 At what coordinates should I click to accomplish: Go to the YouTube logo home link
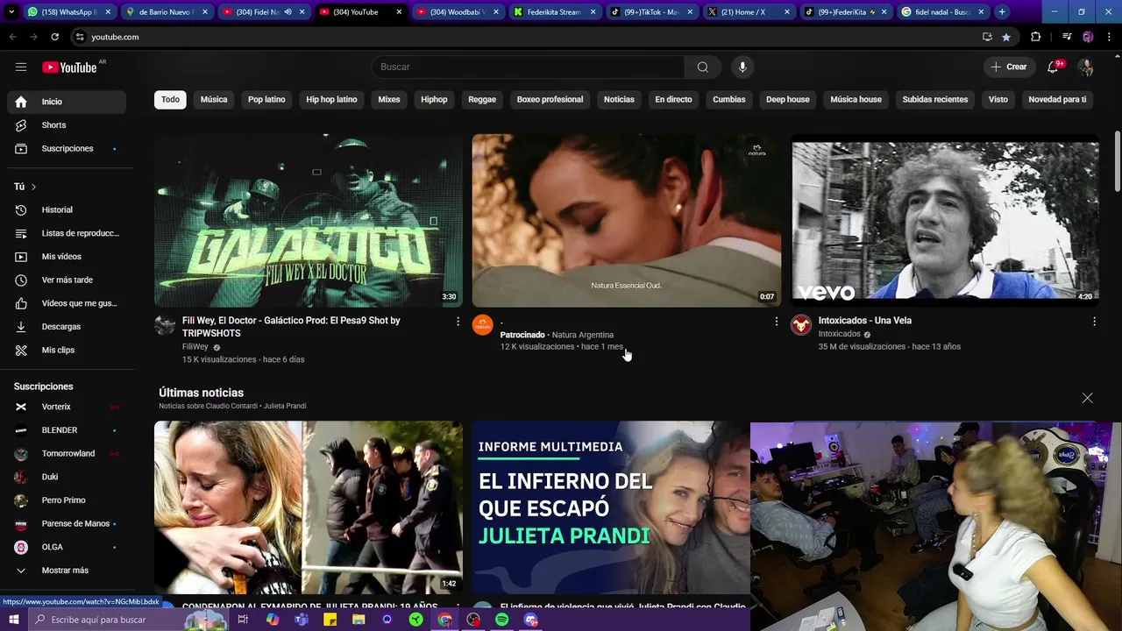pyautogui.click(x=69, y=67)
